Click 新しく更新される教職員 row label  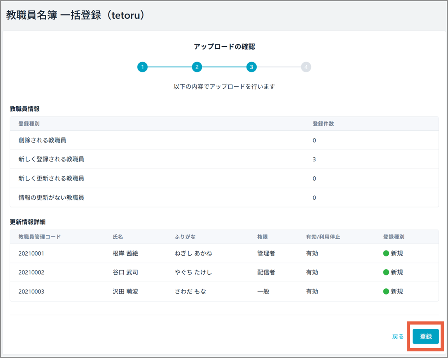51,179
